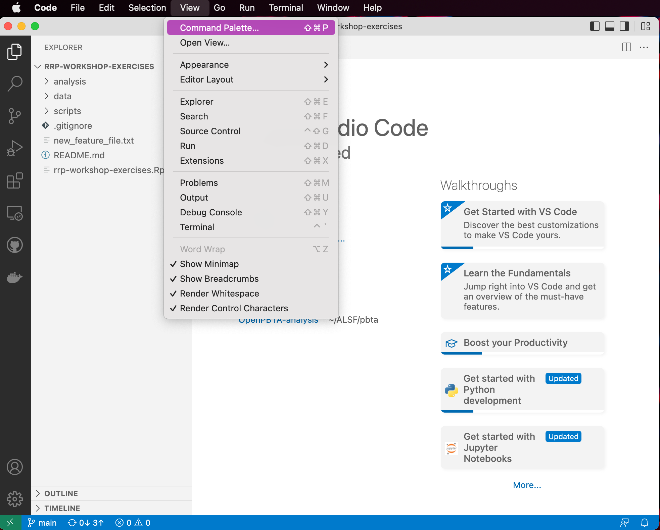Screen dimensions: 660x530
Task: Open Learn the Fundamentals walkthrough
Action: [x=522, y=290]
